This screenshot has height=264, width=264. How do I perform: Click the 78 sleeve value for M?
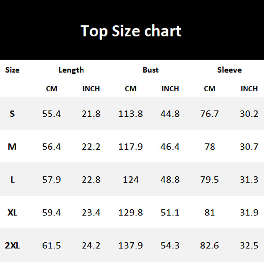click(210, 147)
